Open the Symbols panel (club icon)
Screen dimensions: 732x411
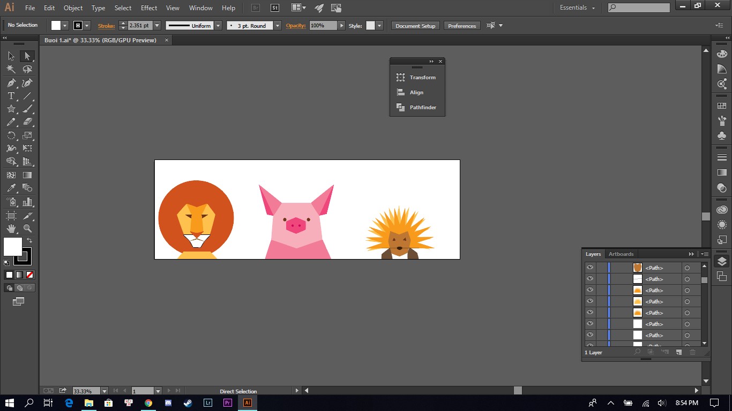tap(722, 136)
